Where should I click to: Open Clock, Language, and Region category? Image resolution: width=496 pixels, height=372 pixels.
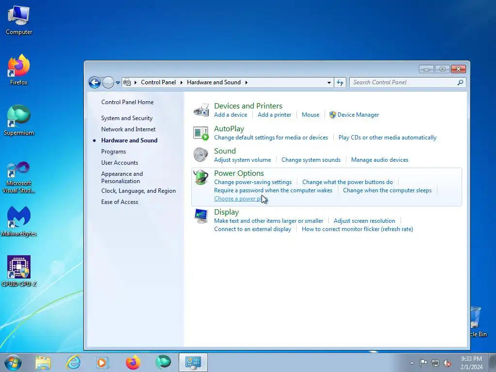point(139,191)
